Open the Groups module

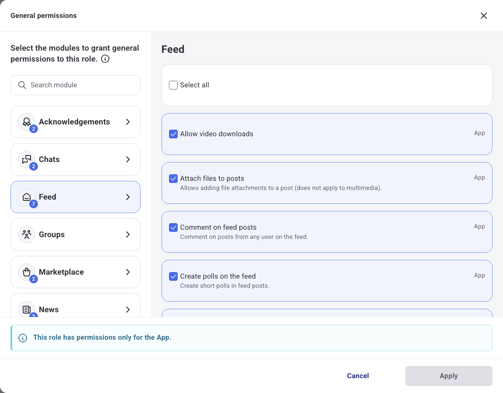pos(76,234)
